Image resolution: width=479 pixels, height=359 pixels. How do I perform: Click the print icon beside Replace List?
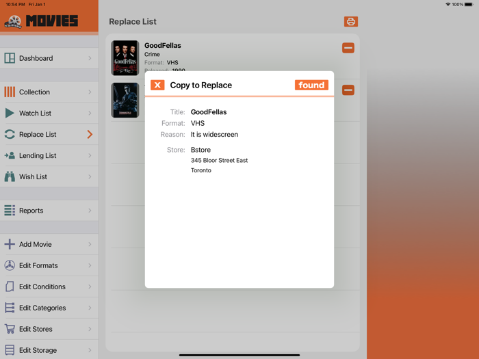350,22
